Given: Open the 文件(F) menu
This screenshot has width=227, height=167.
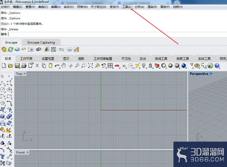Looking at the screenshot, I should coord(5,7).
